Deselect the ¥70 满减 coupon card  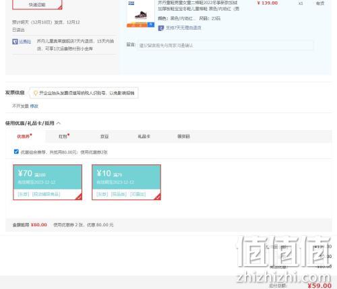[47, 182]
